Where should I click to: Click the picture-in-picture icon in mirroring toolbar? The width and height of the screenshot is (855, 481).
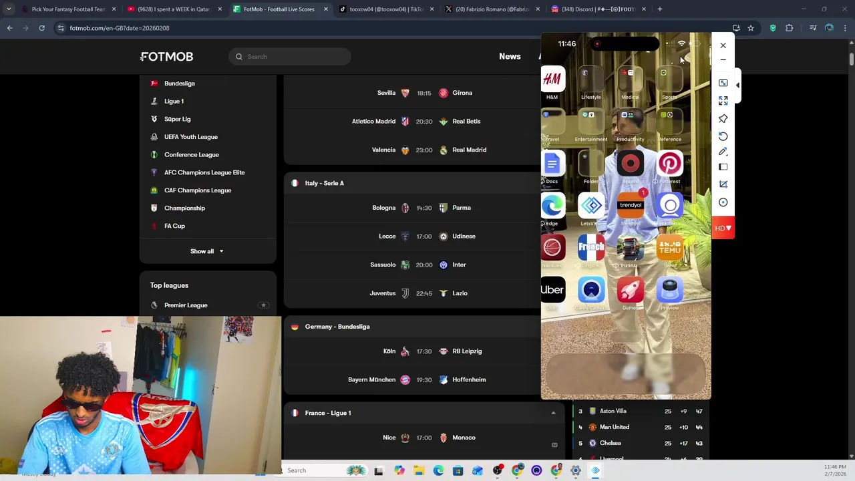723,83
